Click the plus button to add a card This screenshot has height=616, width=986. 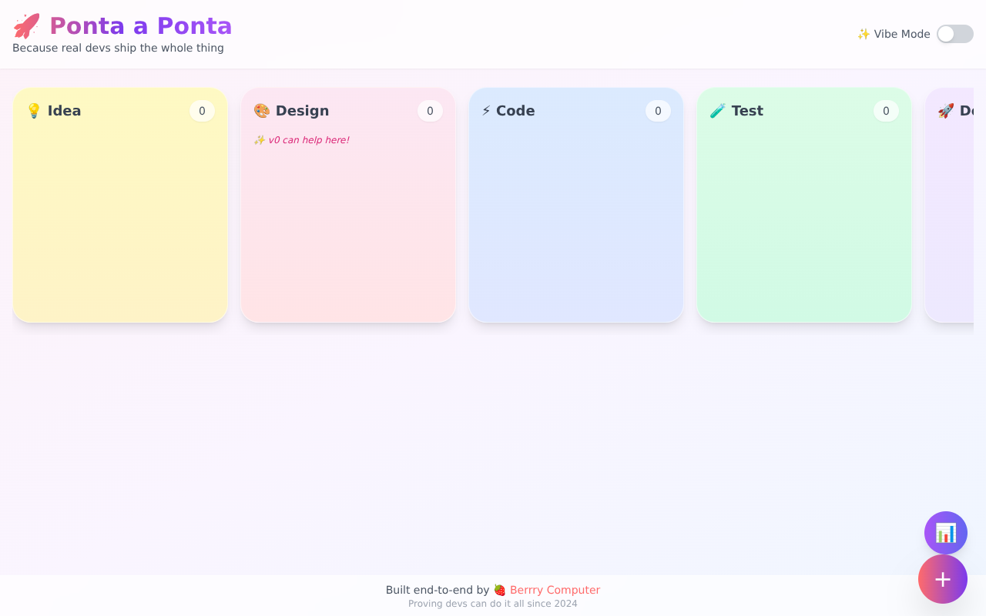tap(943, 579)
